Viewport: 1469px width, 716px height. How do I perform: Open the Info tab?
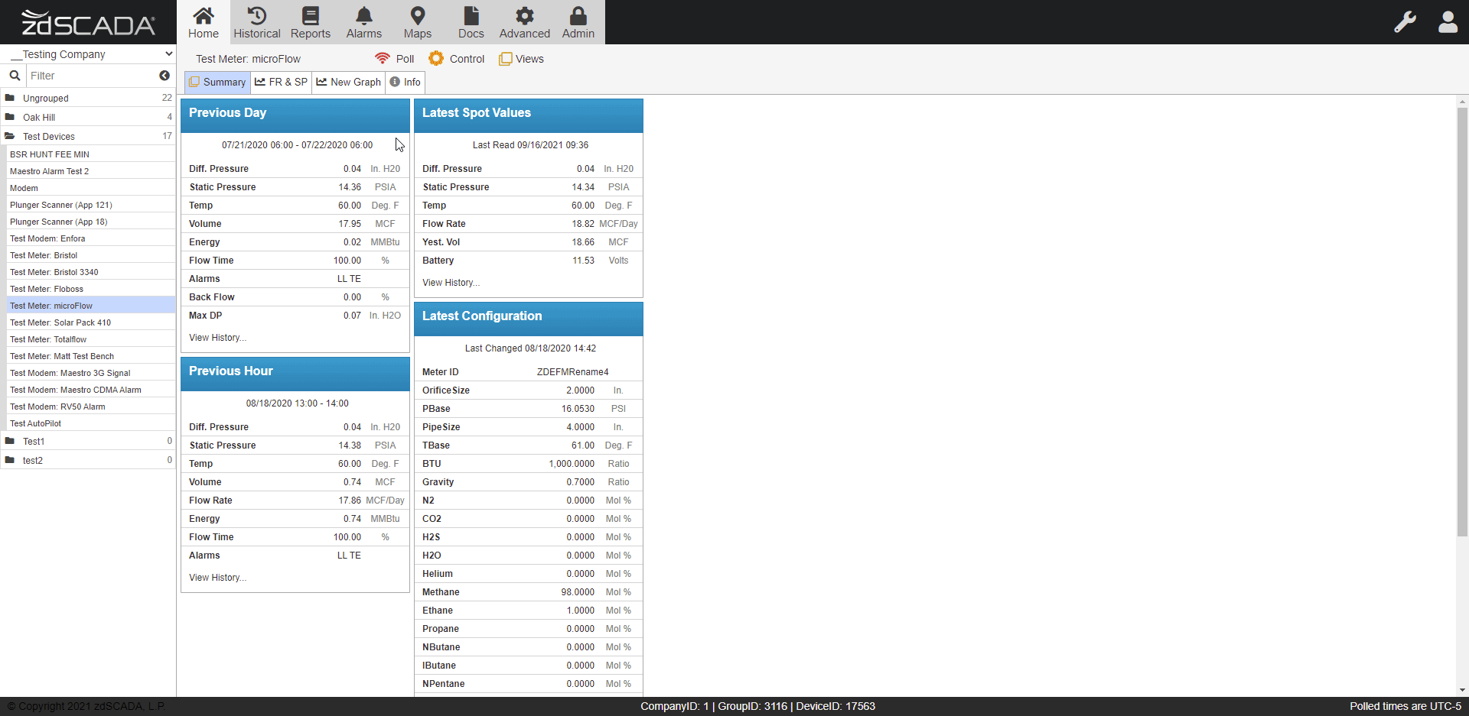click(x=405, y=82)
